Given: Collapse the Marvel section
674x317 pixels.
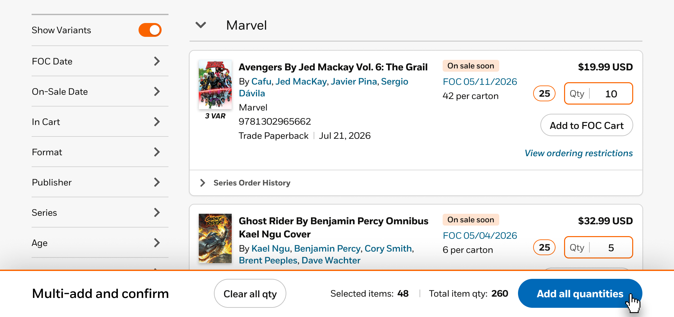Looking at the screenshot, I should pos(201,25).
